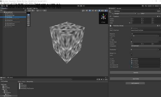The width and height of the screenshot is (161, 97).
Task: Open the Compression dropdown
Action: [x=146, y=46]
